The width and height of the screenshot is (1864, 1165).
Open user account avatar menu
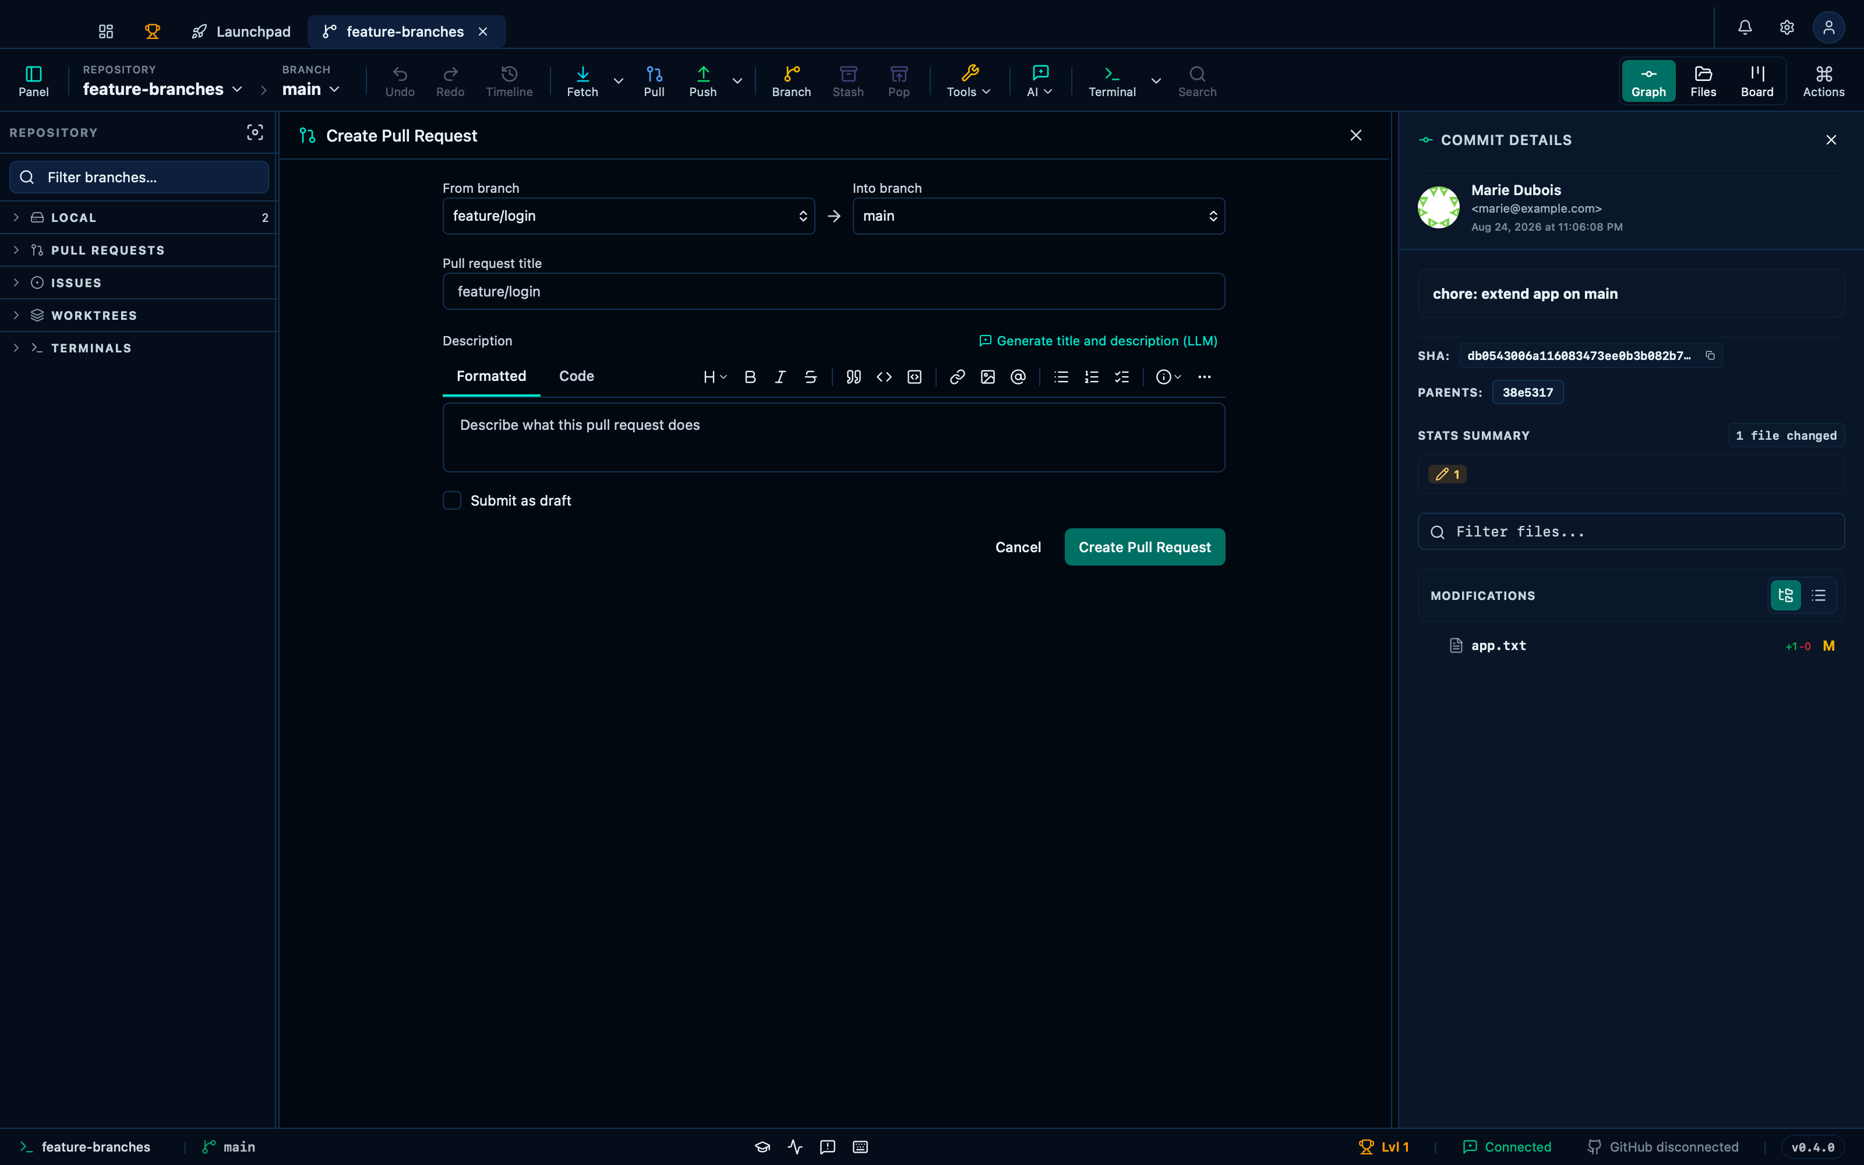tap(1828, 28)
